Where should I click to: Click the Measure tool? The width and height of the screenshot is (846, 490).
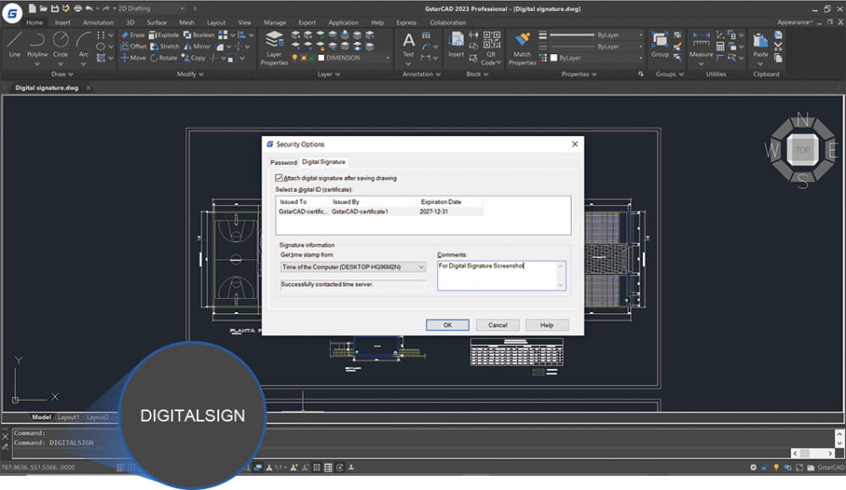(700, 45)
